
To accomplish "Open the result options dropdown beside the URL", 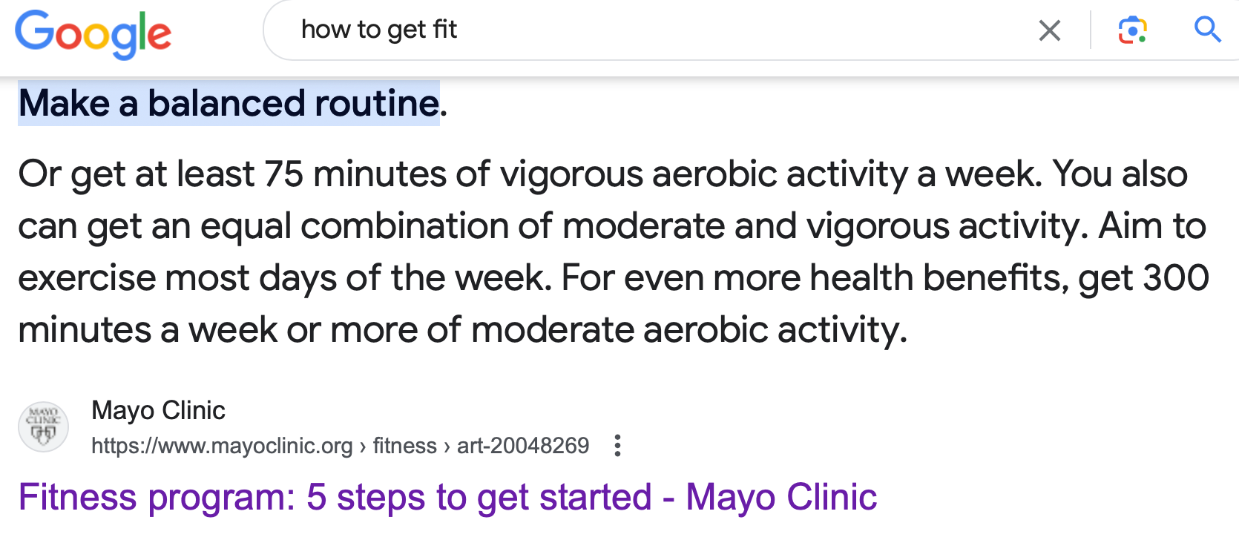I will [x=618, y=445].
